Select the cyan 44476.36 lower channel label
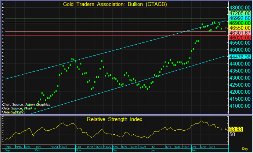The height and width of the screenshot is (153, 253). tap(239, 57)
